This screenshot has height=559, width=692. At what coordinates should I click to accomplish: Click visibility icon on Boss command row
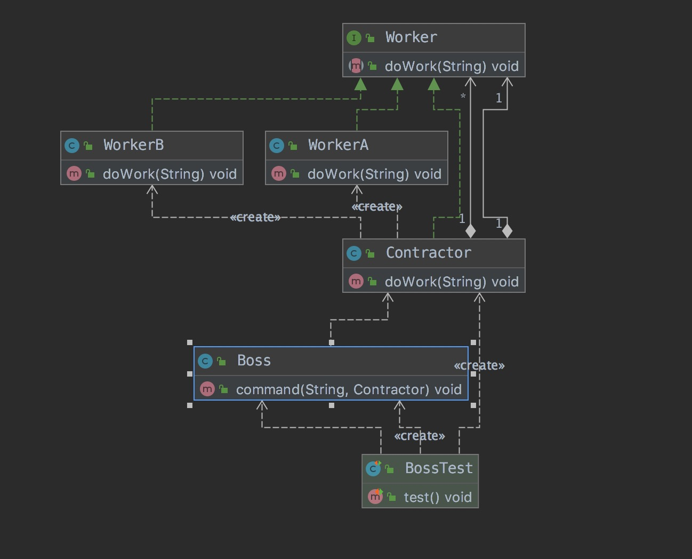pos(223,389)
